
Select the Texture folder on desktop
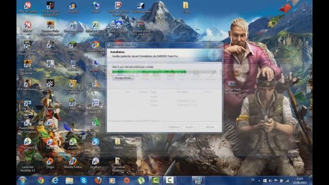coord(118,144)
